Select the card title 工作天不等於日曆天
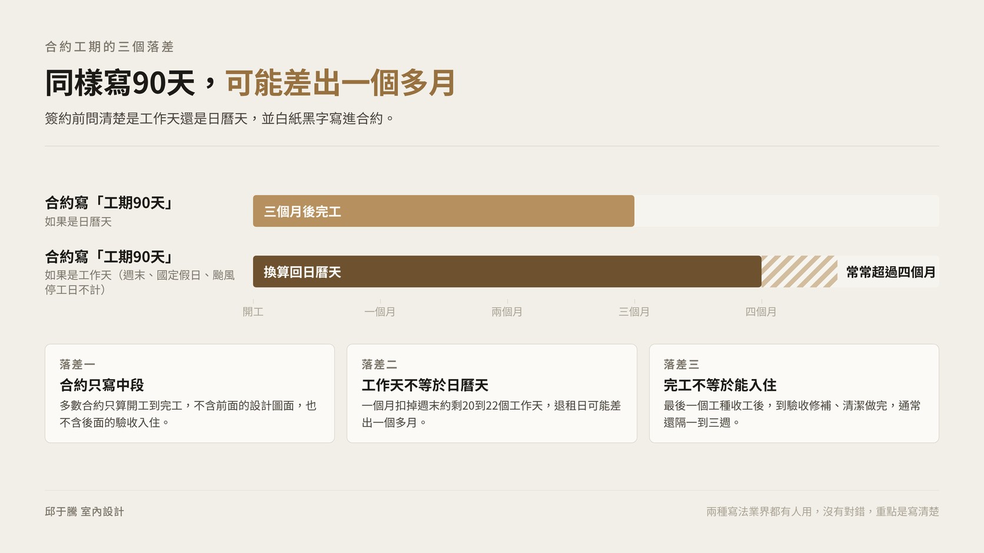The height and width of the screenshot is (553, 984). click(425, 385)
